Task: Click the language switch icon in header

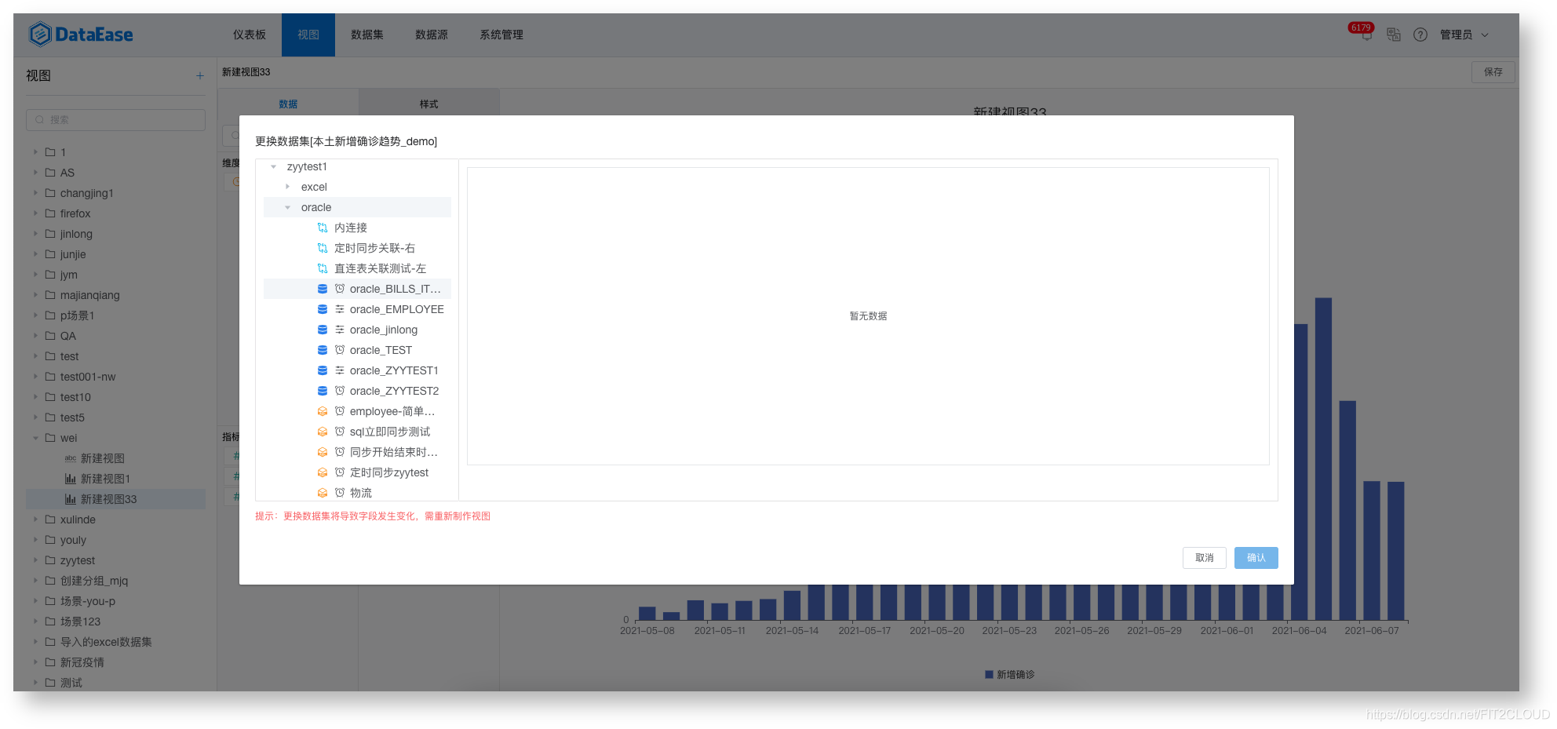Action: [1394, 35]
